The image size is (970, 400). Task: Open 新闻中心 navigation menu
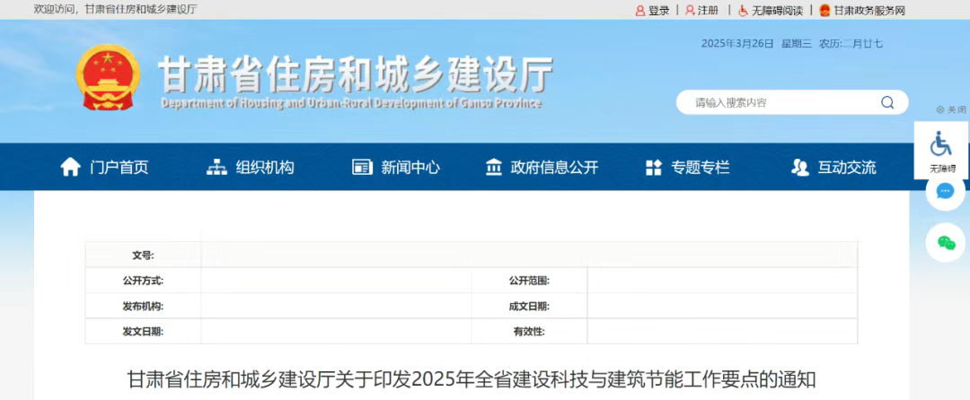(x=410, y=168)
